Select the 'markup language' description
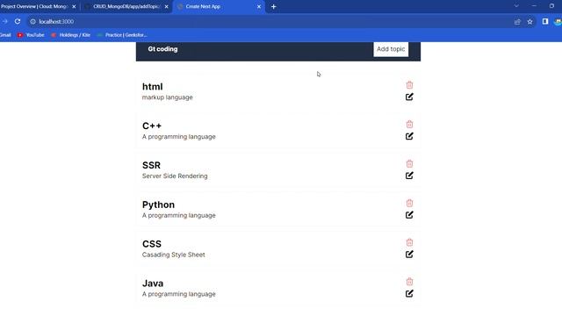Viewport: 562px width, 316px height. coord(168,97)
